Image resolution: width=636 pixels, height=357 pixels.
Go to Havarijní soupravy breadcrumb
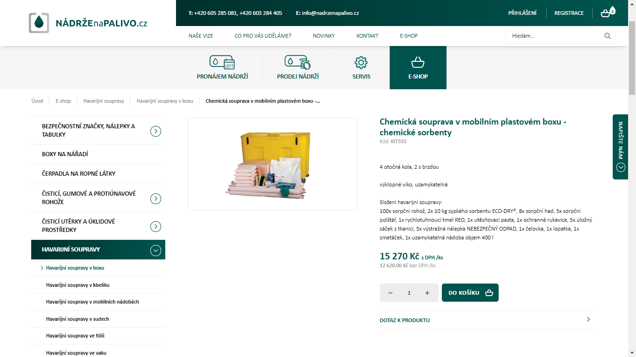pos(104,101)
